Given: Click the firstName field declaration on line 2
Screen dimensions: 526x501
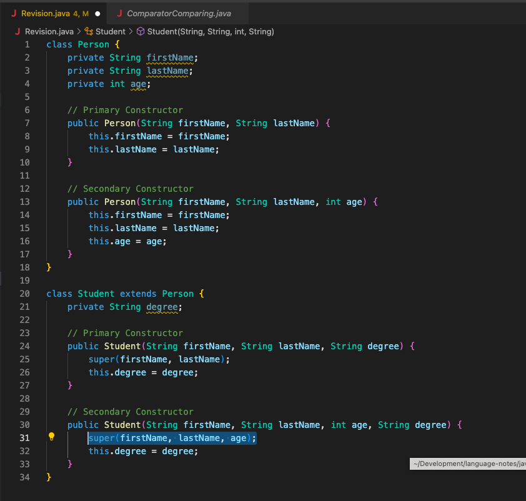Looking at the screenshot, I should pyautogui.click(x=170, y=57).
